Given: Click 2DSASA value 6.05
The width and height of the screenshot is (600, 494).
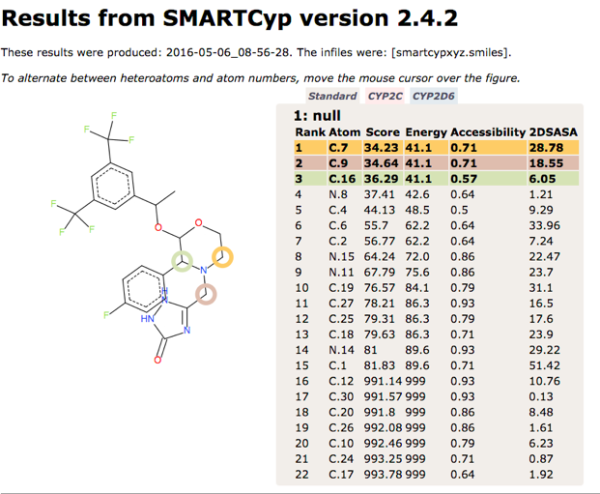Looking at the screenshot, I should pyautogui.click(x=542, y=179).
